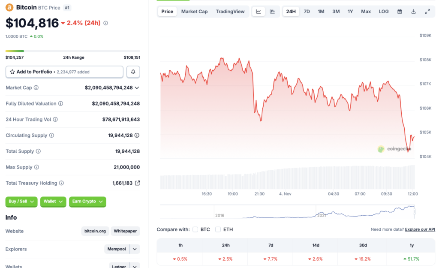
Task: Open the bitcoin.org website link
Action: [x=95, y=231]
